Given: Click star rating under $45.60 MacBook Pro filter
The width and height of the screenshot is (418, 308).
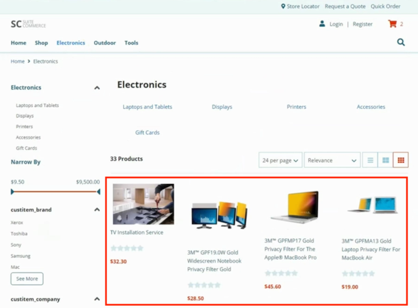Looking at the screenshot, I should click(281, 273).
